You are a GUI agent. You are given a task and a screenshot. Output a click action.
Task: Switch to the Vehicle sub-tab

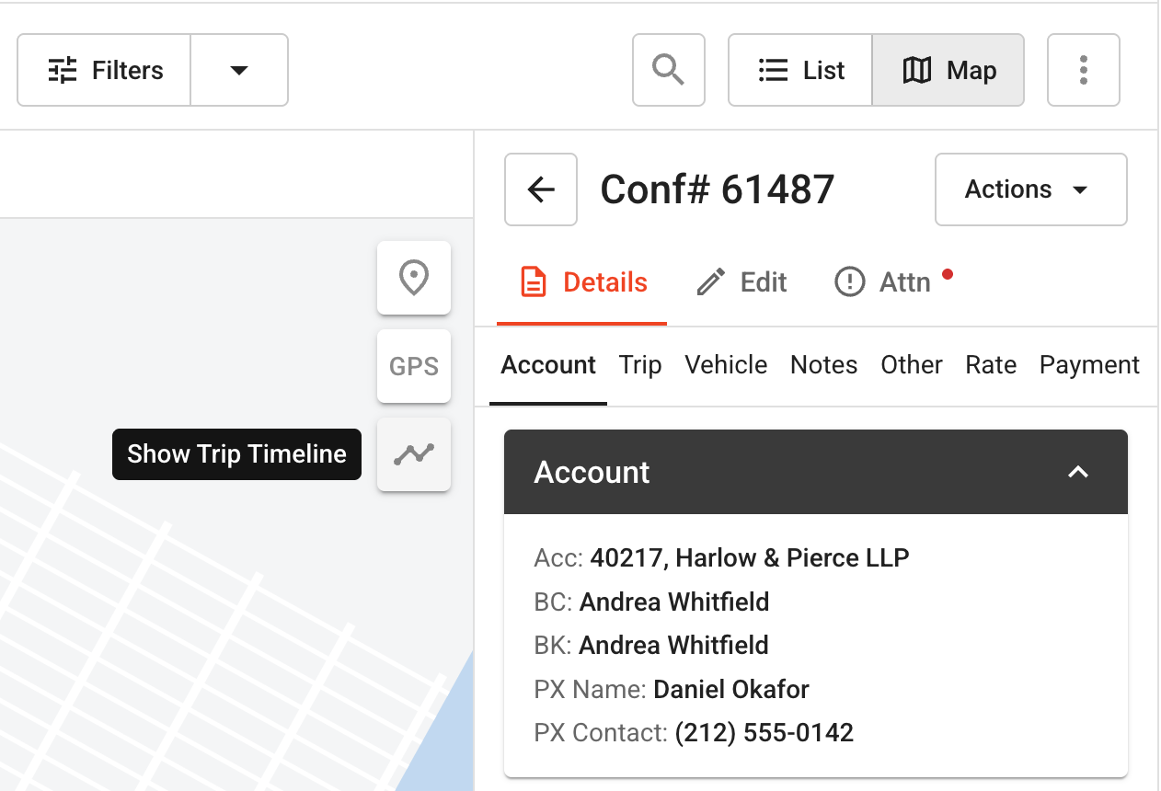pos(726,365)
